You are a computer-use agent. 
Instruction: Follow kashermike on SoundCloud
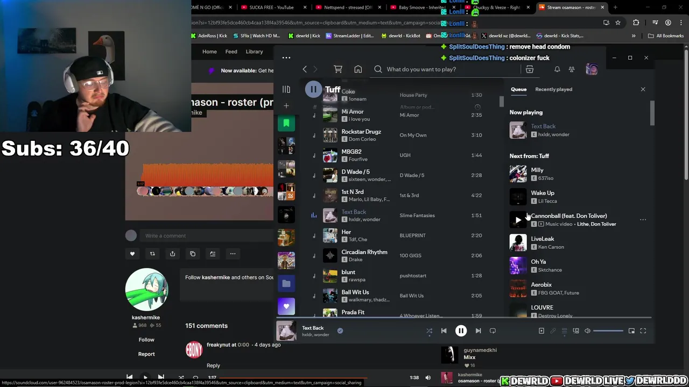click(146, 340)
